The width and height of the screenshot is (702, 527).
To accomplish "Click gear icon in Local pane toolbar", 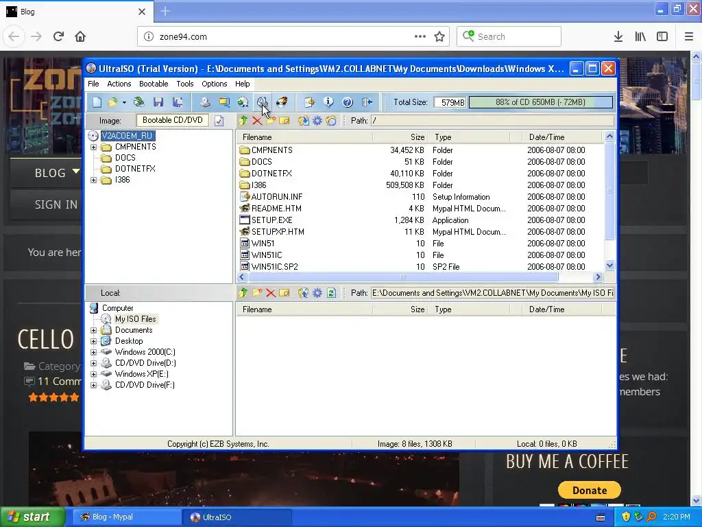I will (x=317, y=293).
